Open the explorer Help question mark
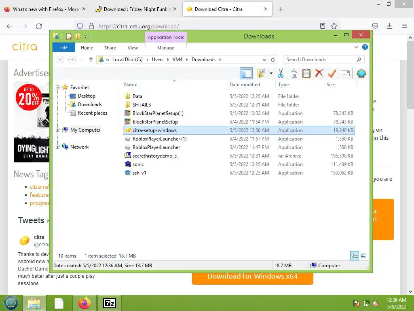414x311 pixels. click(365, 47)
